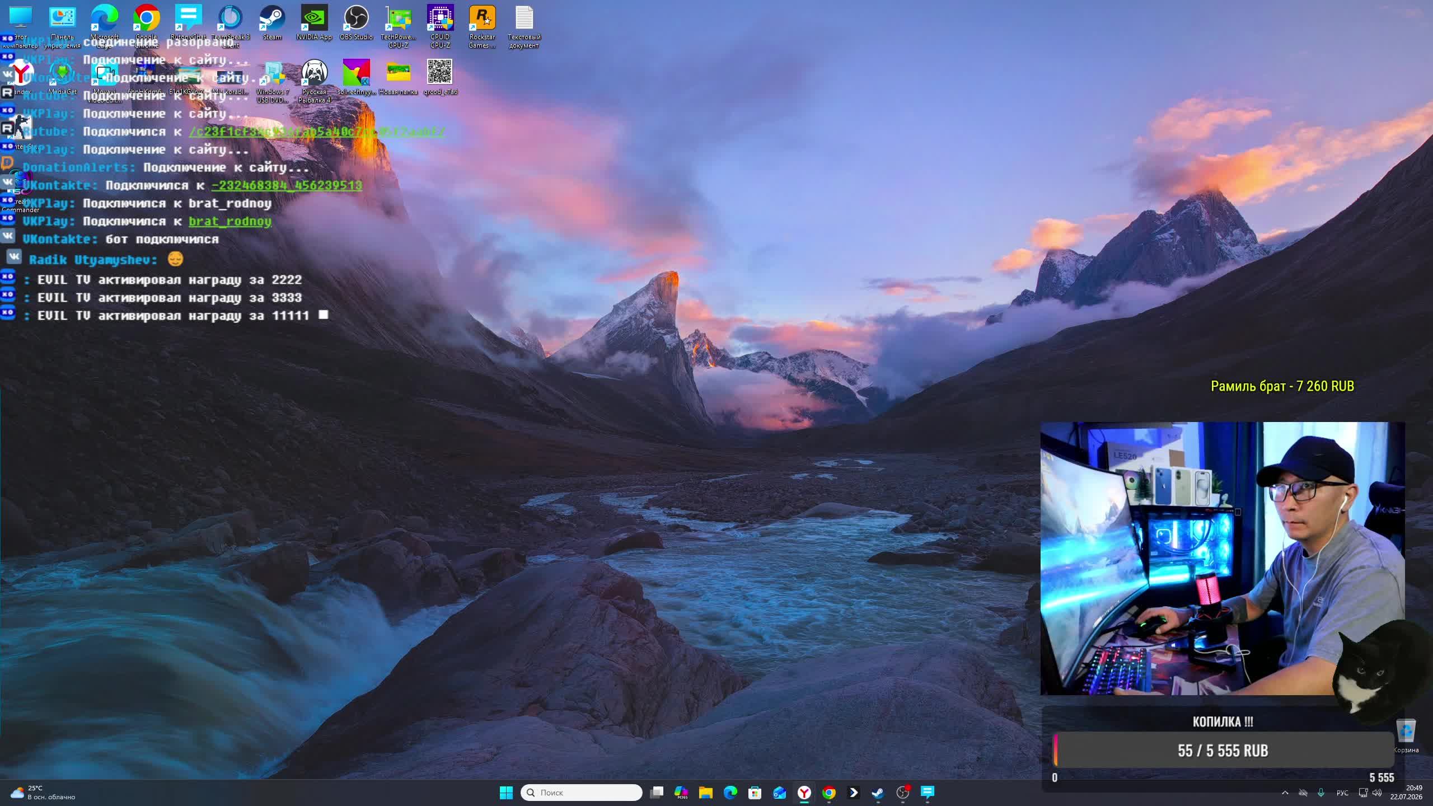Screen dimensions: 1433x806
Task: Open the Yandex browser desktop shortcut
Action: (x=20, y=76)
